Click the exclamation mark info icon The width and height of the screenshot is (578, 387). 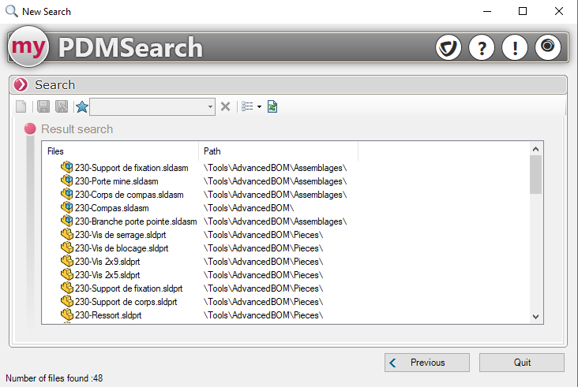click(x=515, y=47)
